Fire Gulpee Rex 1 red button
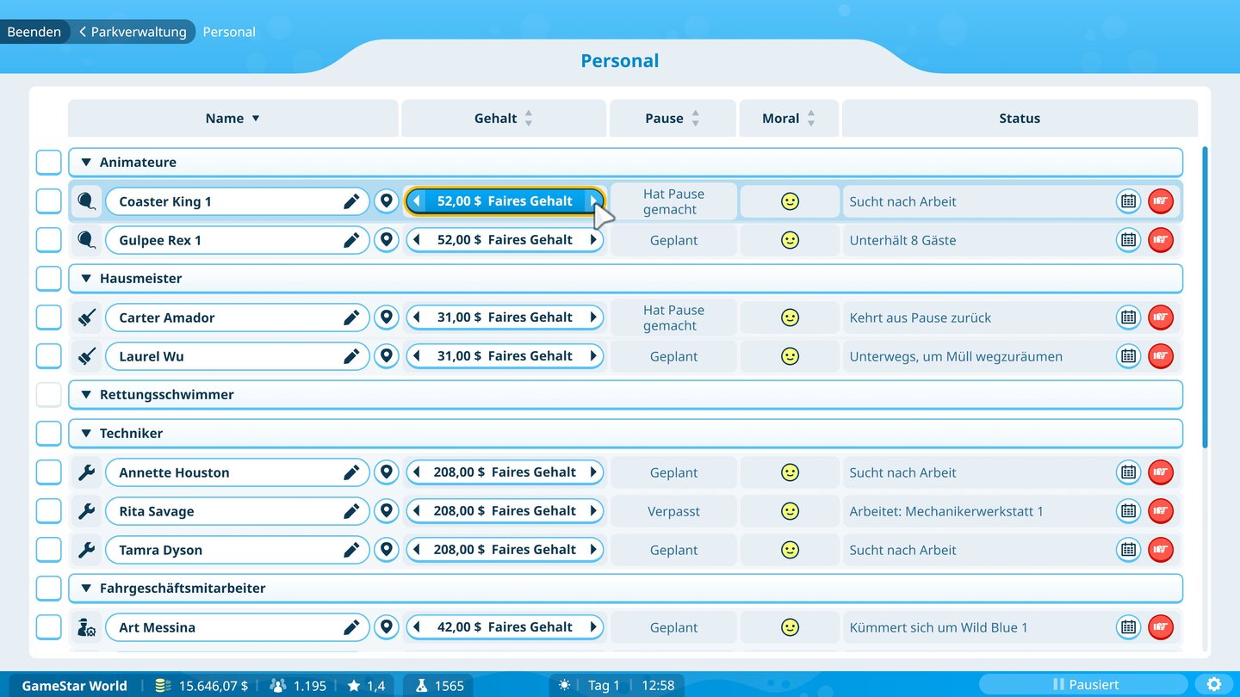 pyautogui.click(x=1161, y=240)
